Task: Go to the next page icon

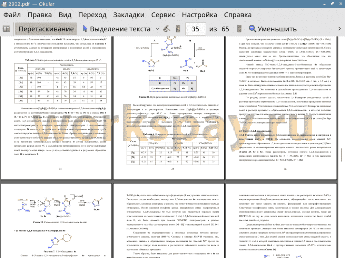Action: [x=239, y=29]
